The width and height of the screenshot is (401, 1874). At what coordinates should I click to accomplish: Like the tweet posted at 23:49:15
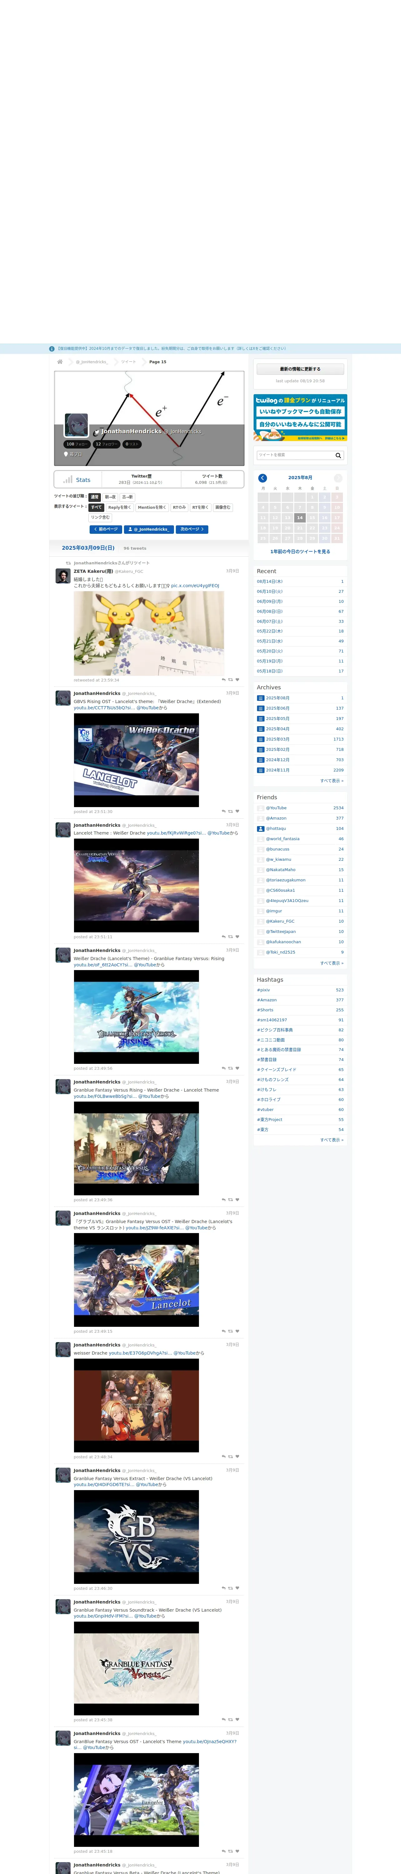[x=237, y=1331]
